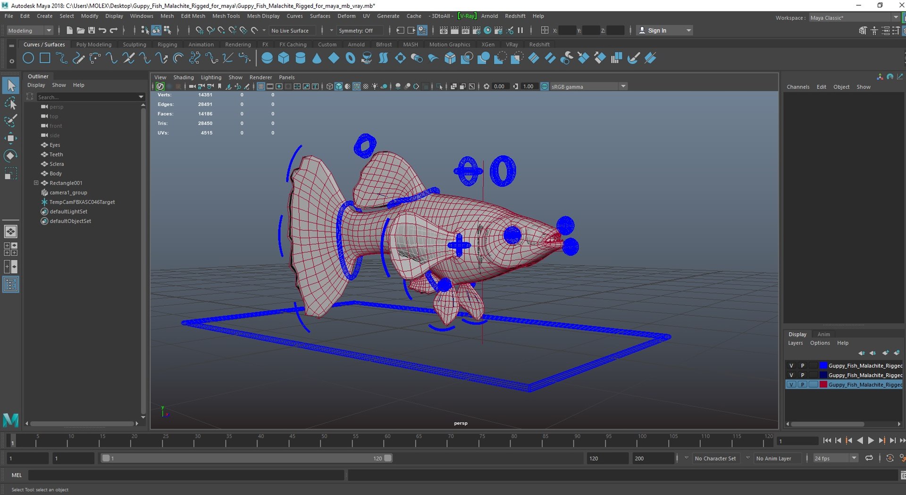
Task: Choose the Rotate tool in toolbox
Action: pyautogui.click(x=11, y=155)
